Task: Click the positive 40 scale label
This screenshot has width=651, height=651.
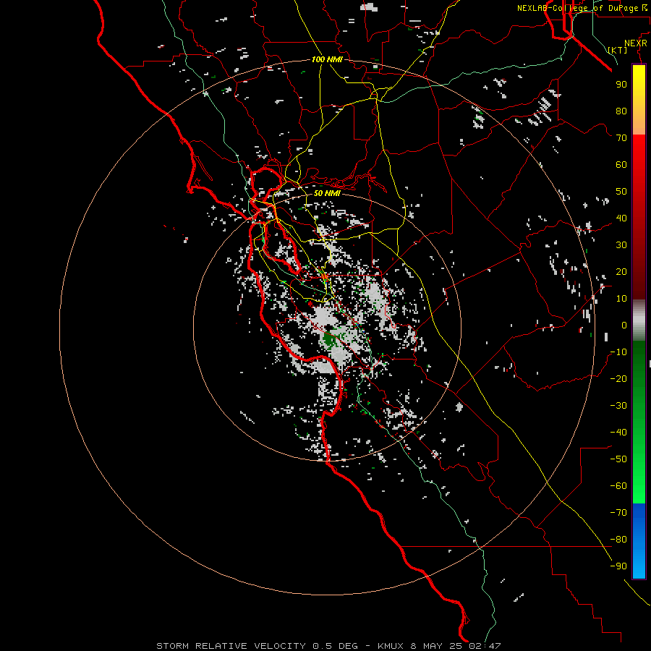Action: [621, 218]
